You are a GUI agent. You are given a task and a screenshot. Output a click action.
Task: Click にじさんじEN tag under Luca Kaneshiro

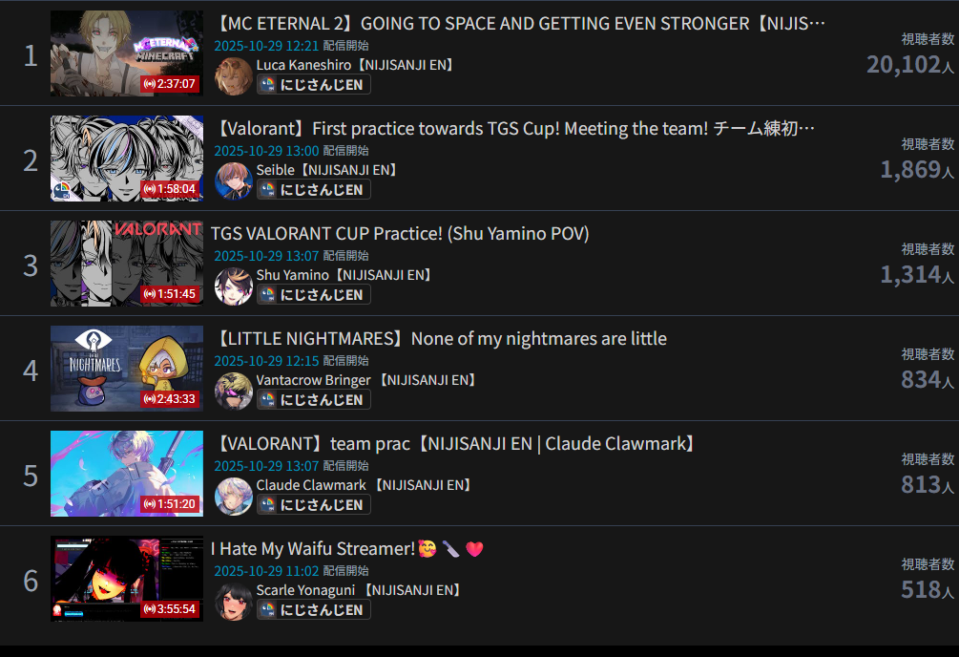[x=313, y=84]
